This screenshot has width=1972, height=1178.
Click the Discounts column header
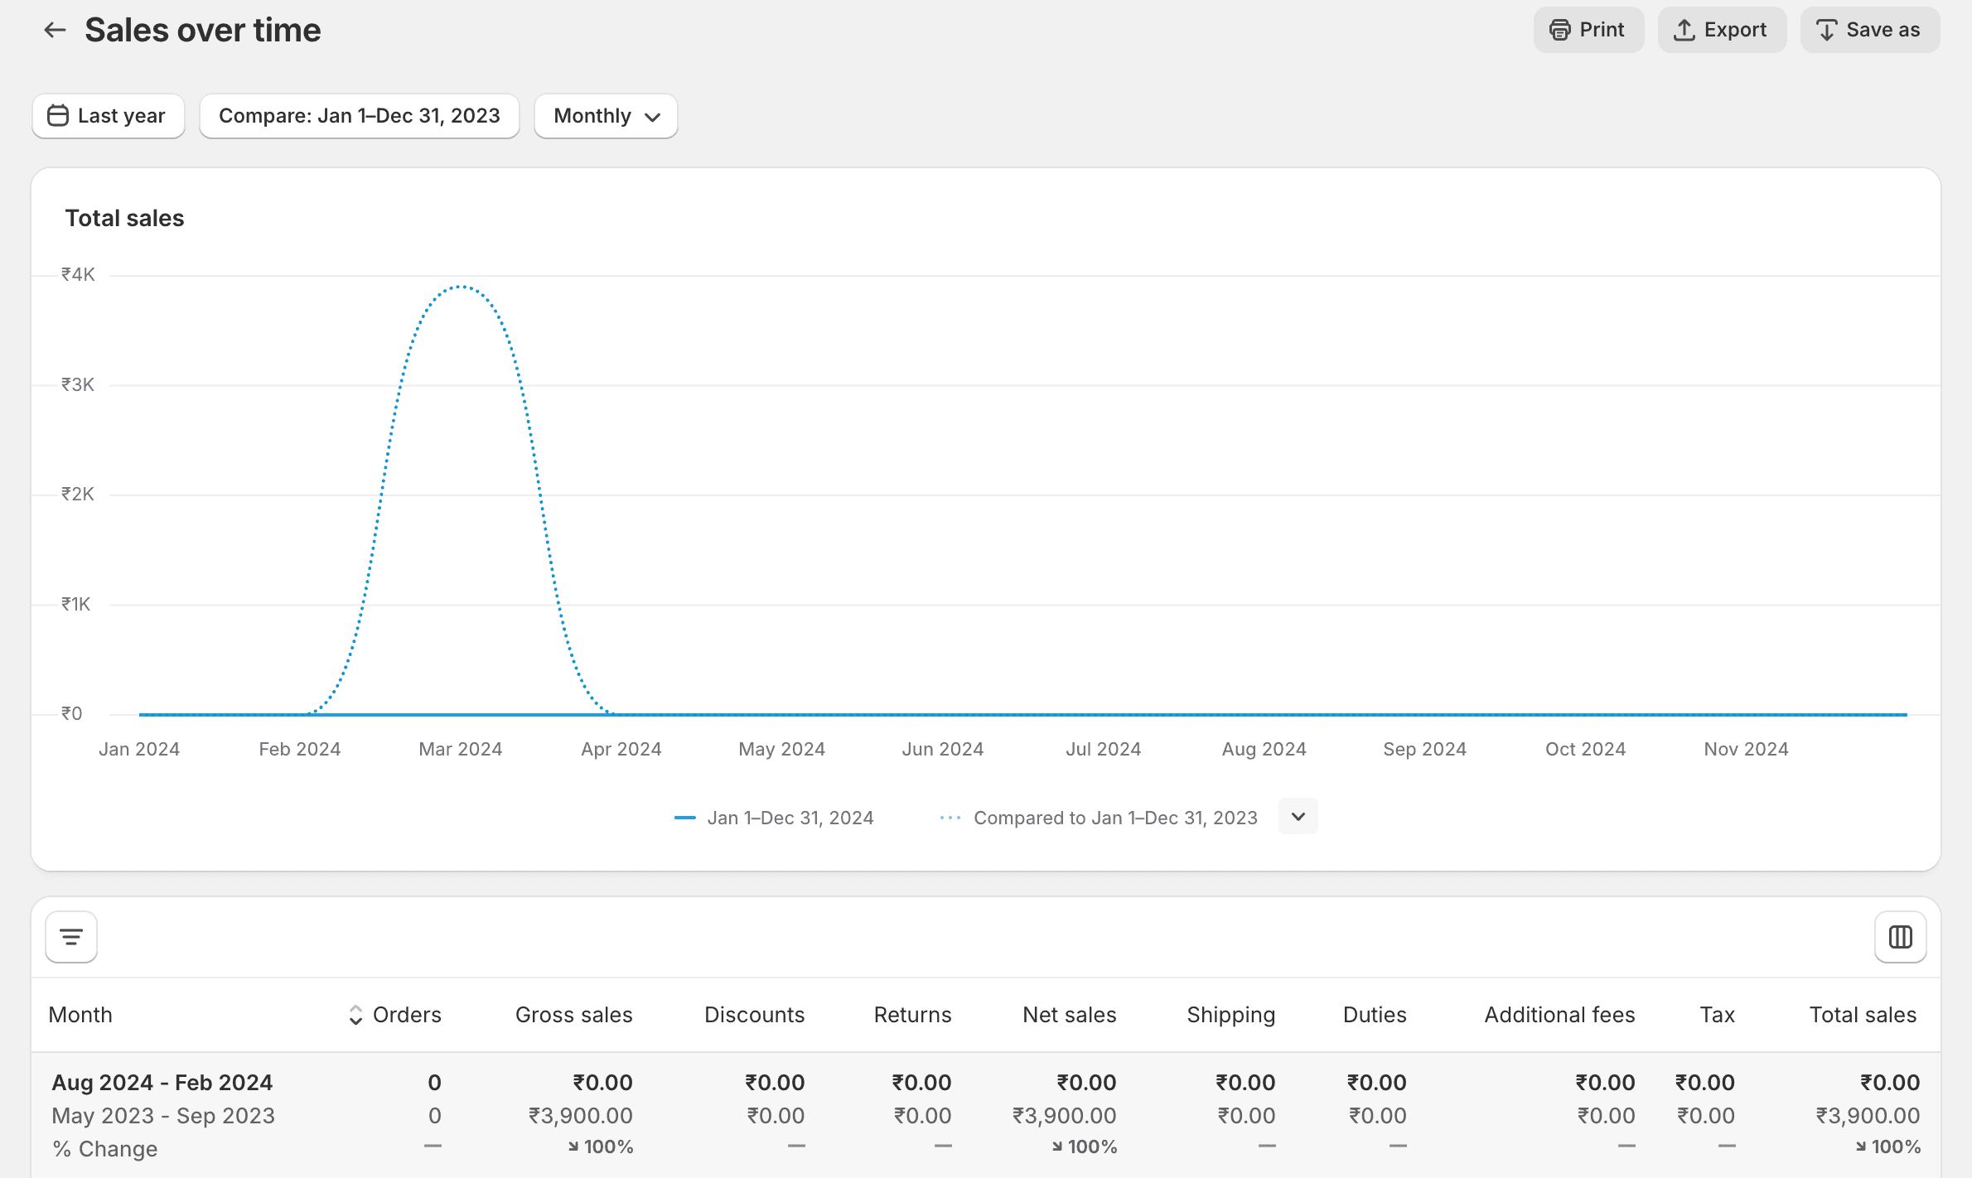click(x=754, y=1015)
